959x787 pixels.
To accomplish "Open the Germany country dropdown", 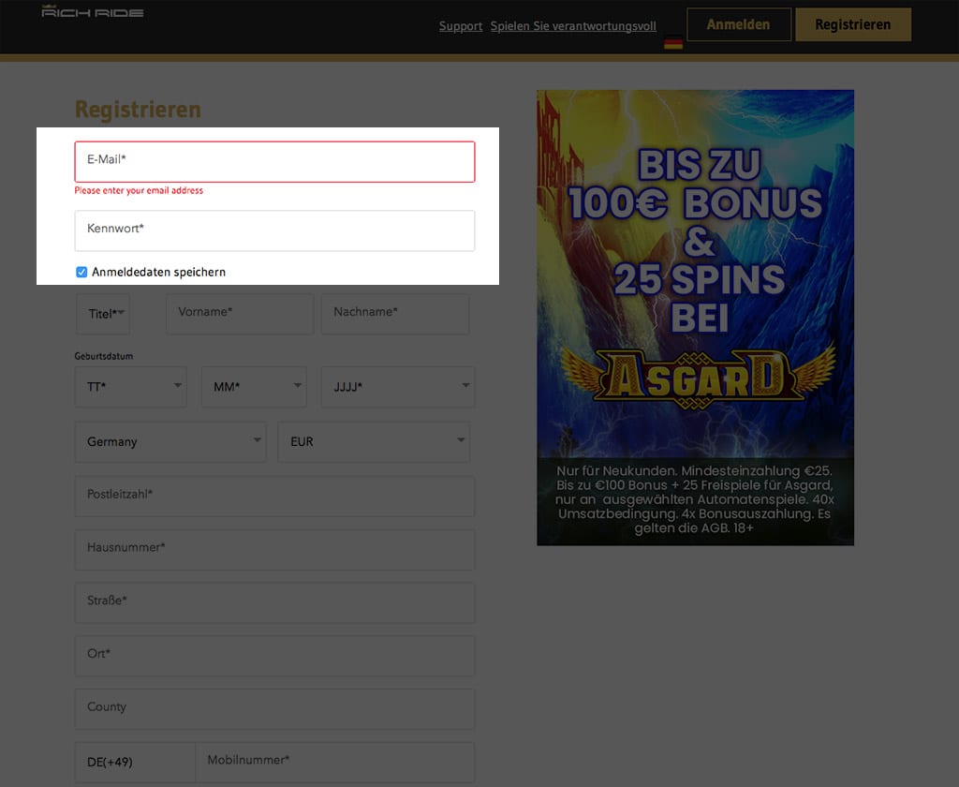I will (170, 442).
